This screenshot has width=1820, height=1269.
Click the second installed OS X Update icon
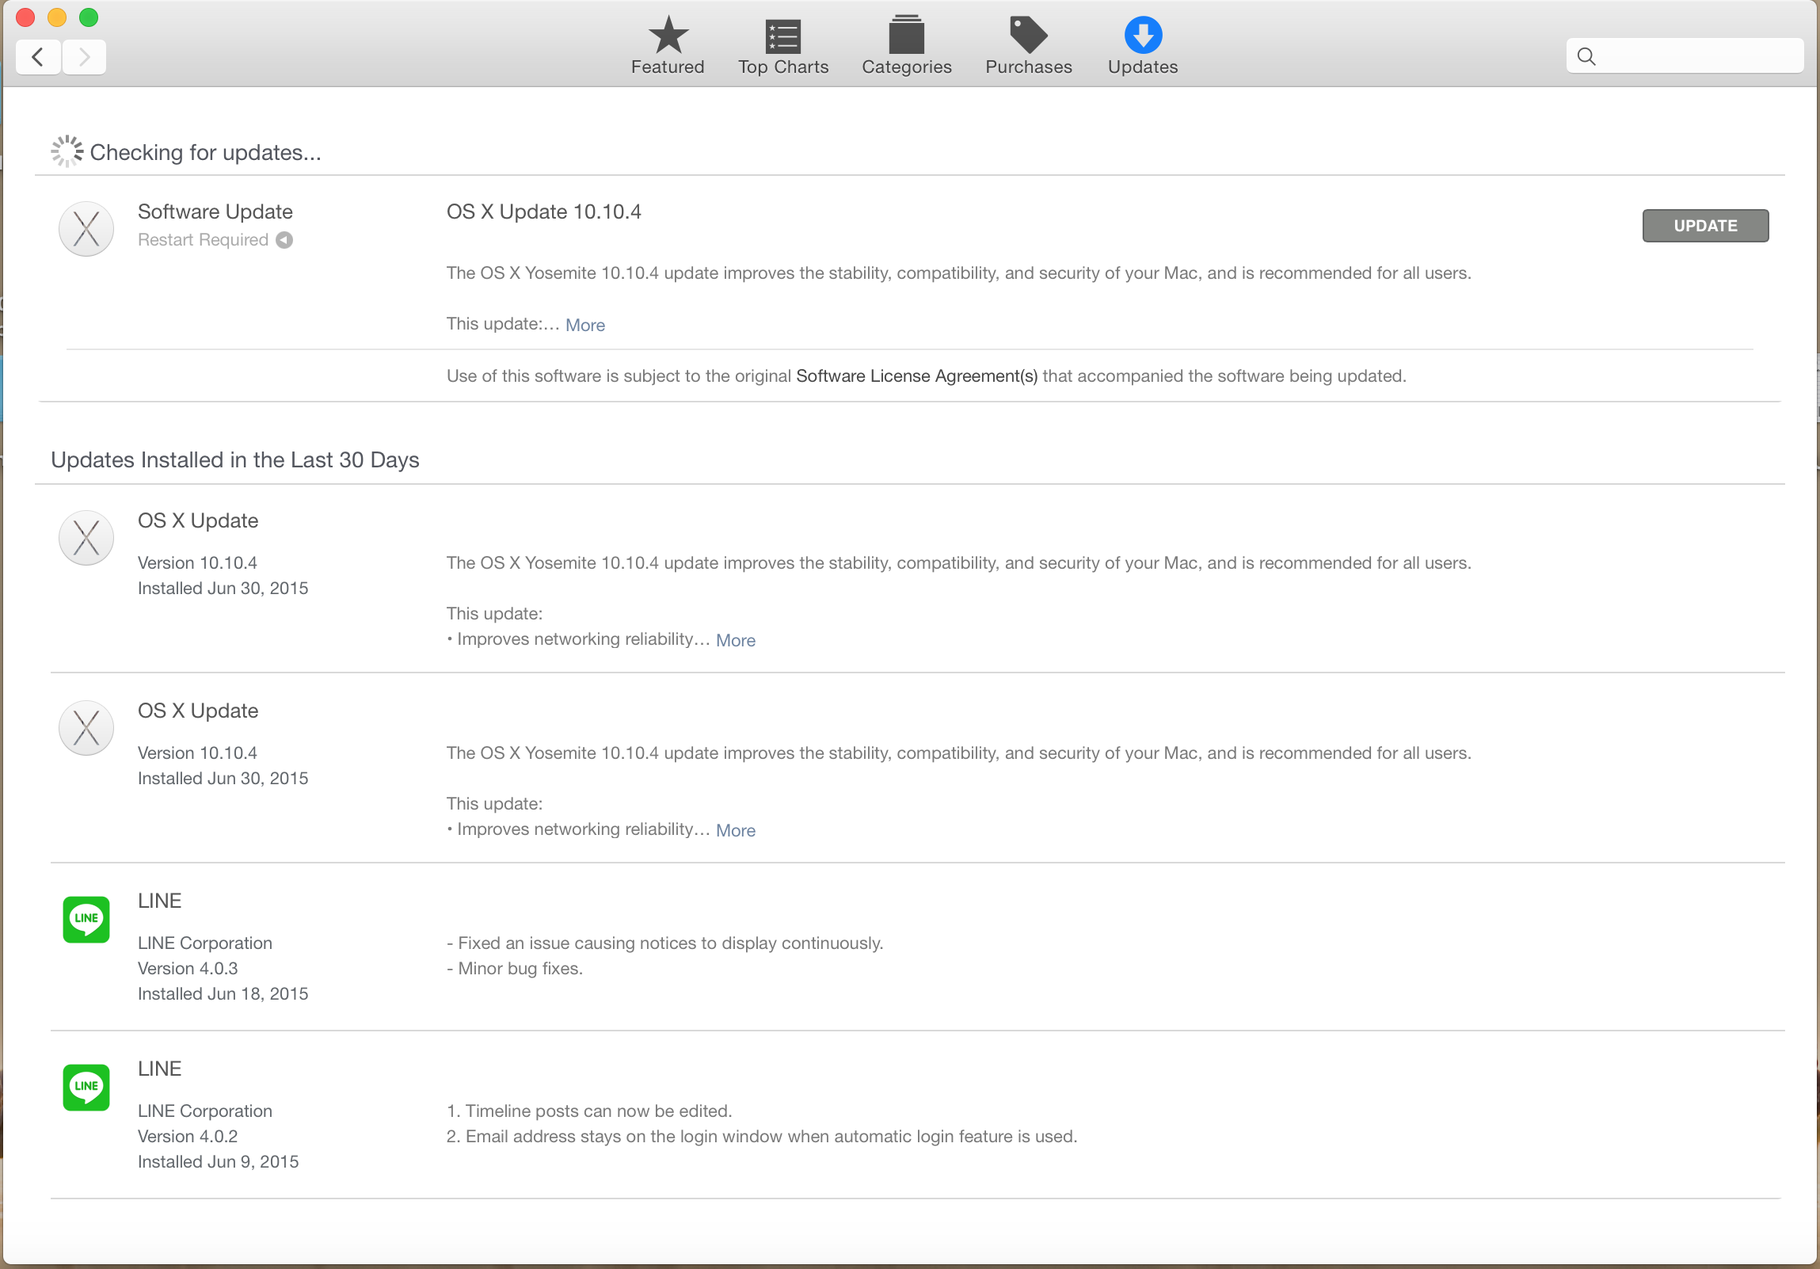(86, 729)
